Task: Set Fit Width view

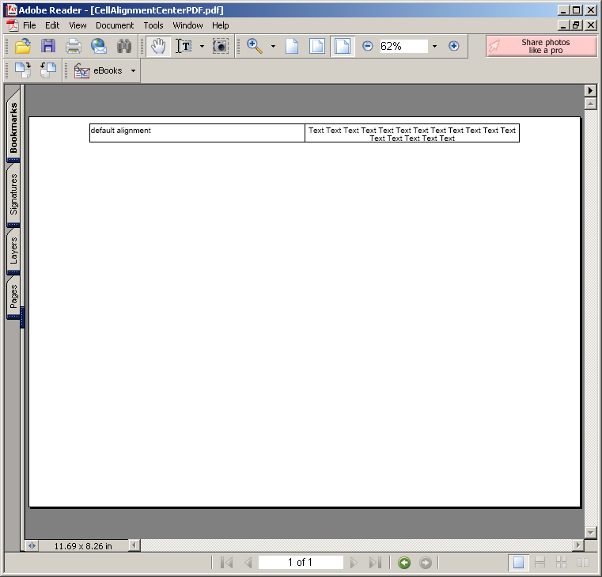Action: tap(343, 46)
